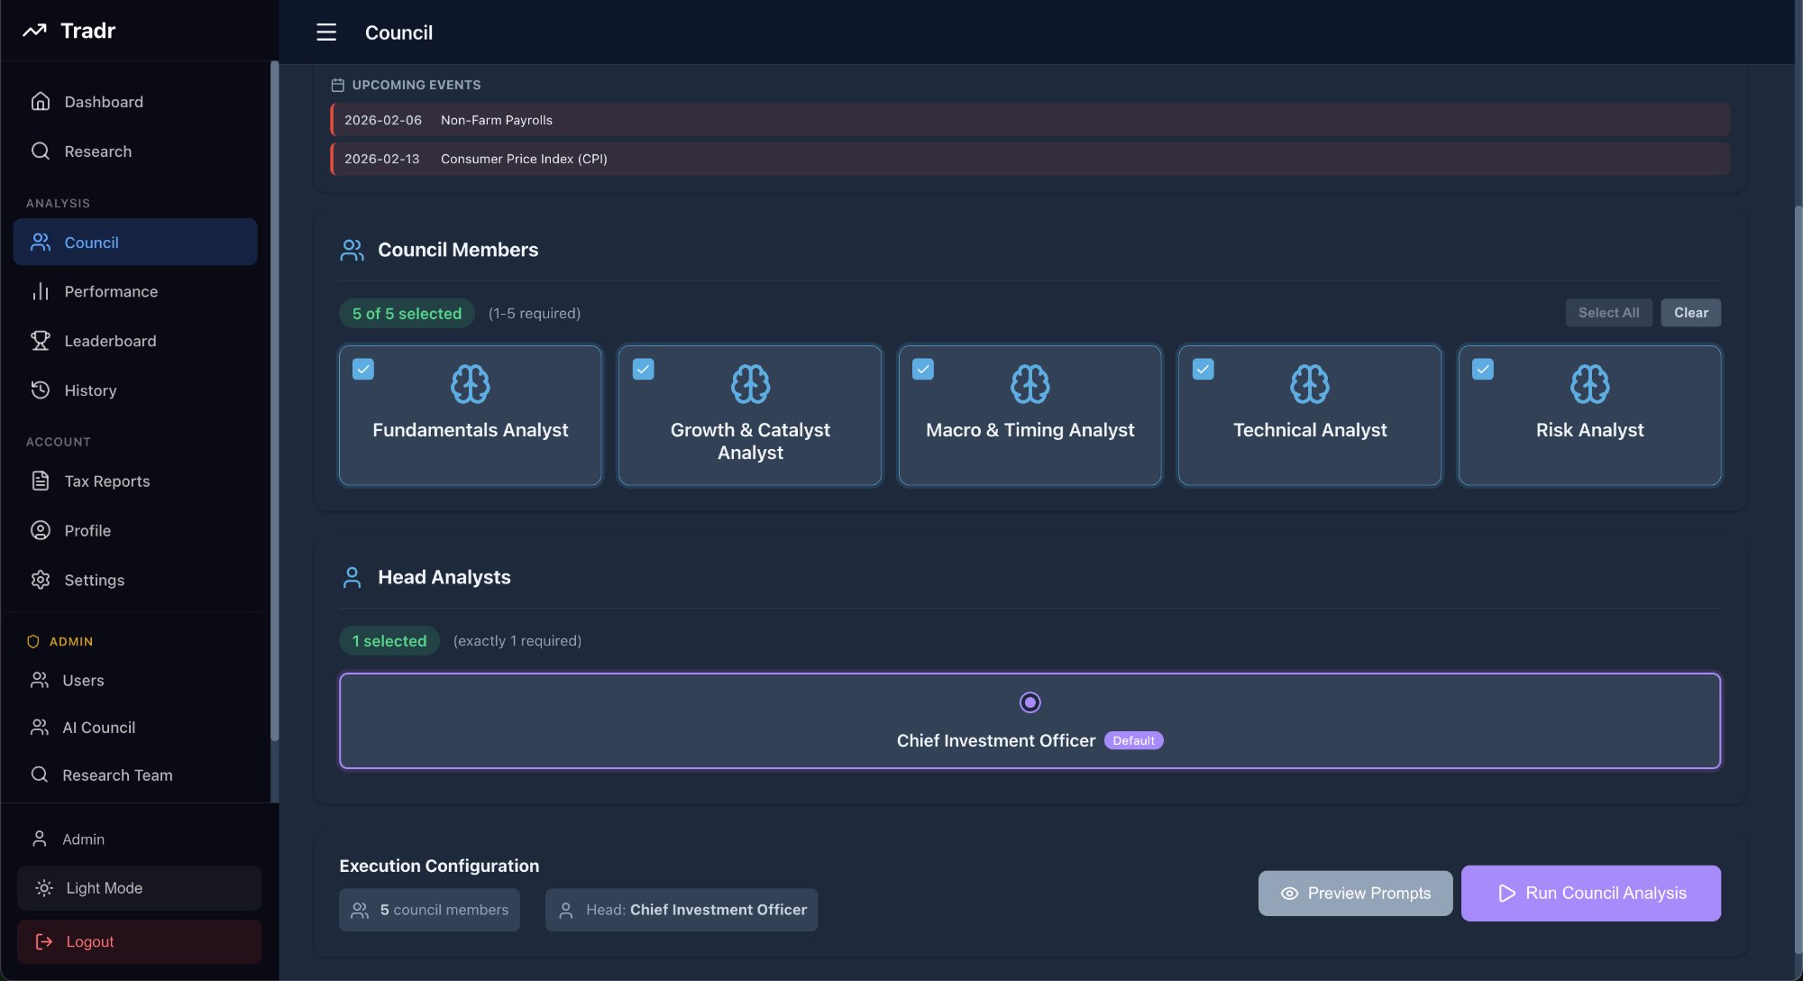Select Chief Investment Officer radio button
1803x981 pixels.
tap(1030, 702)
